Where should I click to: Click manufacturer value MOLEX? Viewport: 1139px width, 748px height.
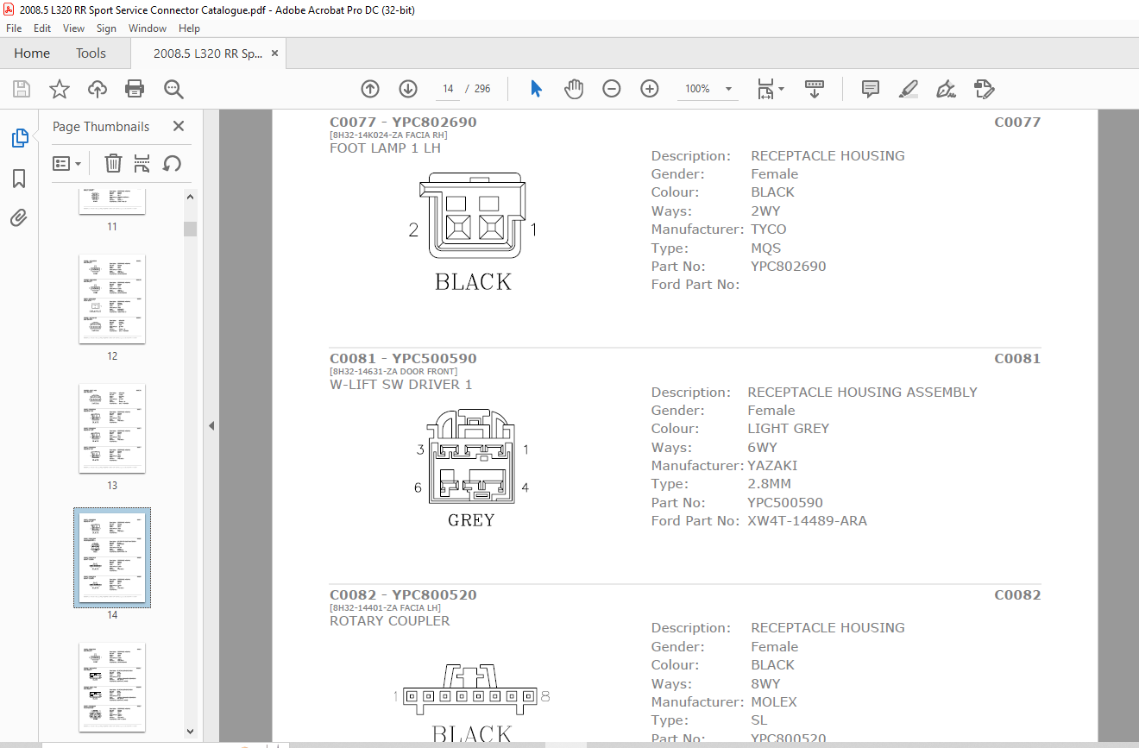(x=774, y=702)
